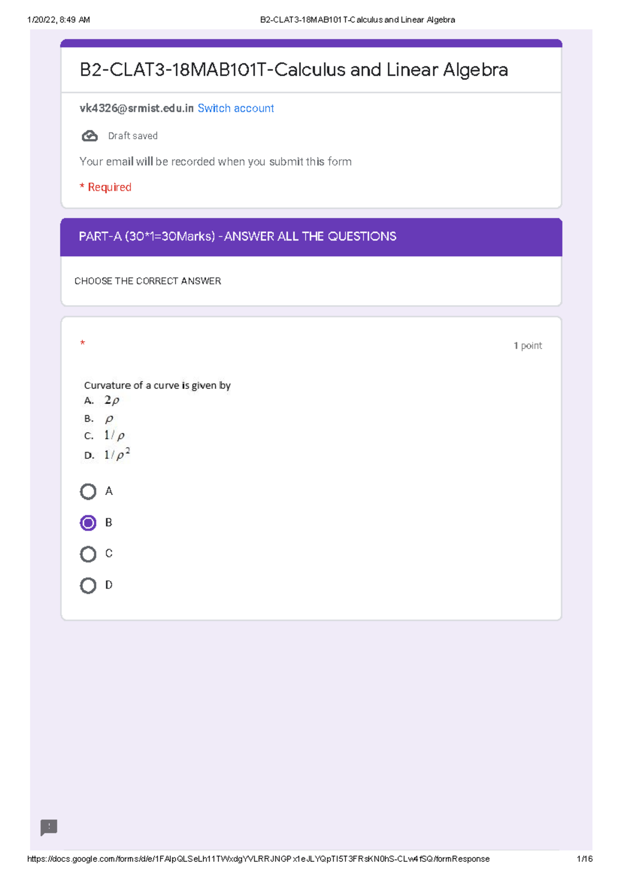Click the Draft saved cloud icon
The image size is (621, 879).
pyautogui.click(x=90, y=136)
